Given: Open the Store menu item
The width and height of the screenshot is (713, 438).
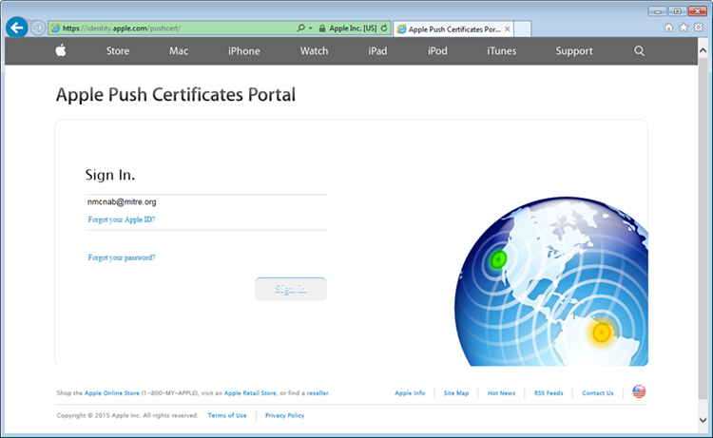Looking at the screenshot, I should click(x=118, y=51).
